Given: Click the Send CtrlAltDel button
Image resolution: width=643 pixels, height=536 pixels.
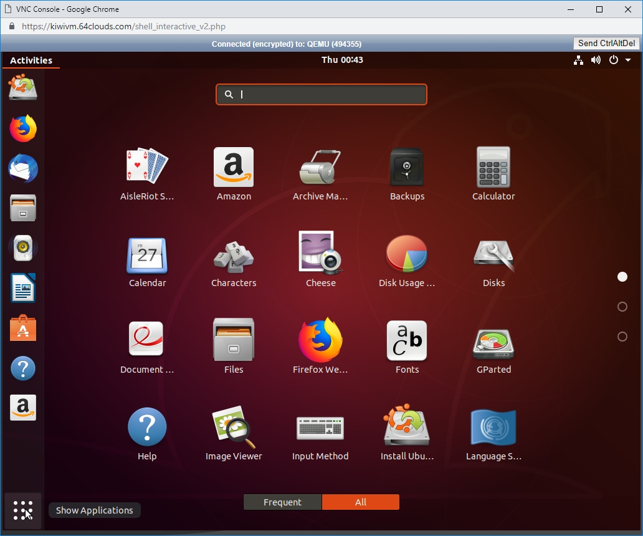Looking at the screenshot, I should point(606,44).
